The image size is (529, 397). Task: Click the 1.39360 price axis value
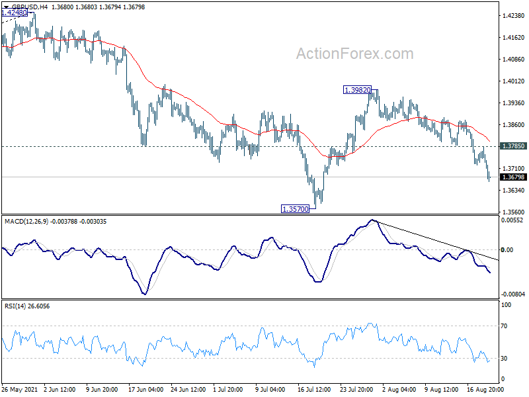tap(514, 103)
